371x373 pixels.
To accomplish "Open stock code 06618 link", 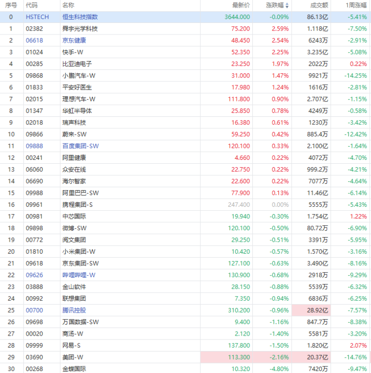I will pos(34,40).
